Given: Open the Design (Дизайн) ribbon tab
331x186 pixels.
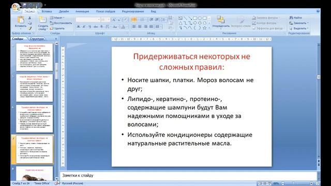Looking at the screenshot, I should pyautogui.click(x=64, y=11).
